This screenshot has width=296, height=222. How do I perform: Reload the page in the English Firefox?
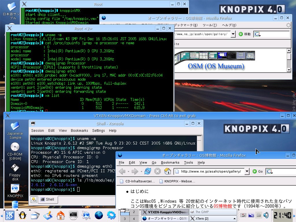coord(148,171)
